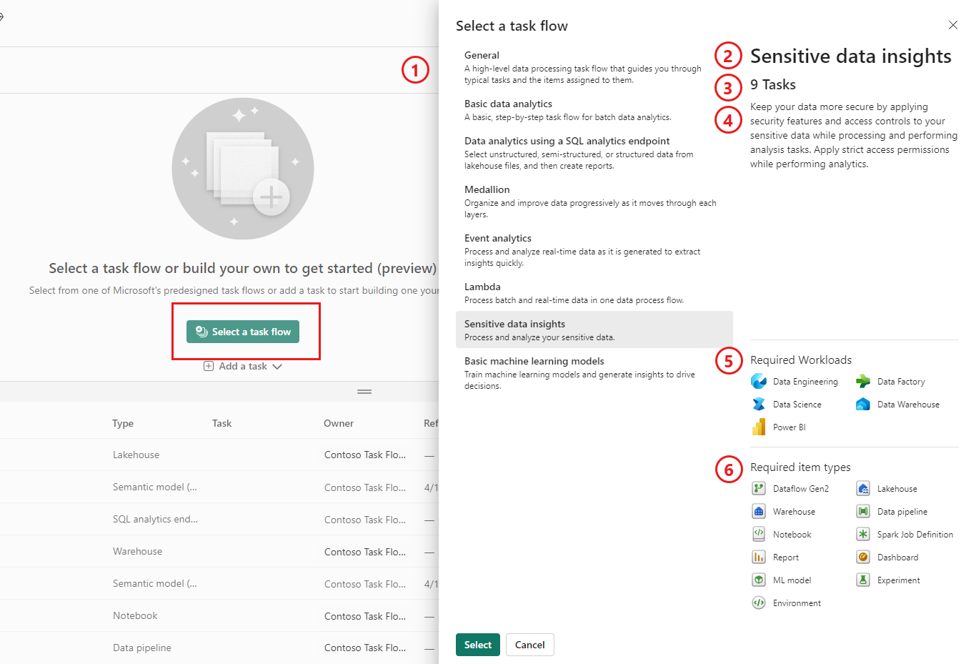
Task: Select the Data pipeline row in the list
Action: [219, 648]
